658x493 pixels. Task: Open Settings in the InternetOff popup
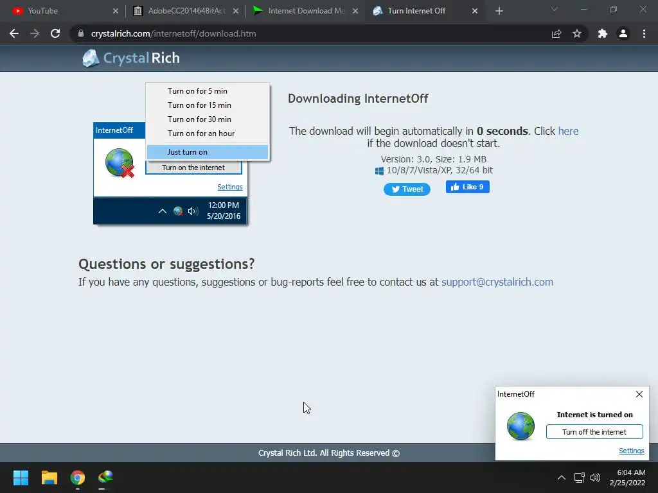pyautogui.click(x=631, y=451)
